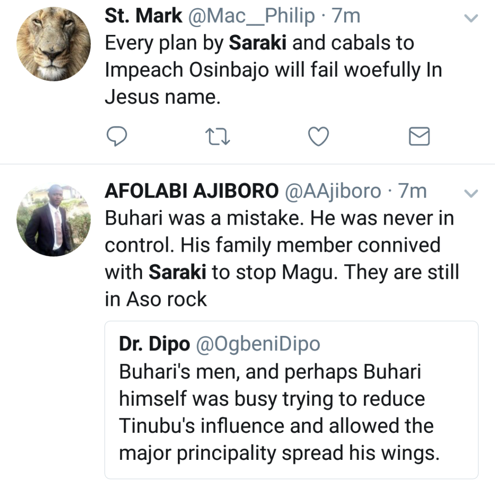Viewport: 495px width, 486px height.
Task: Open the St. Mark display name
Action: coord(143,16)
